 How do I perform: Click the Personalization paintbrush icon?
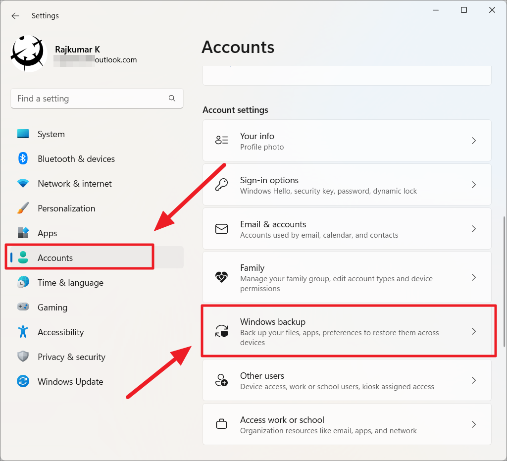tap(23, 208)
